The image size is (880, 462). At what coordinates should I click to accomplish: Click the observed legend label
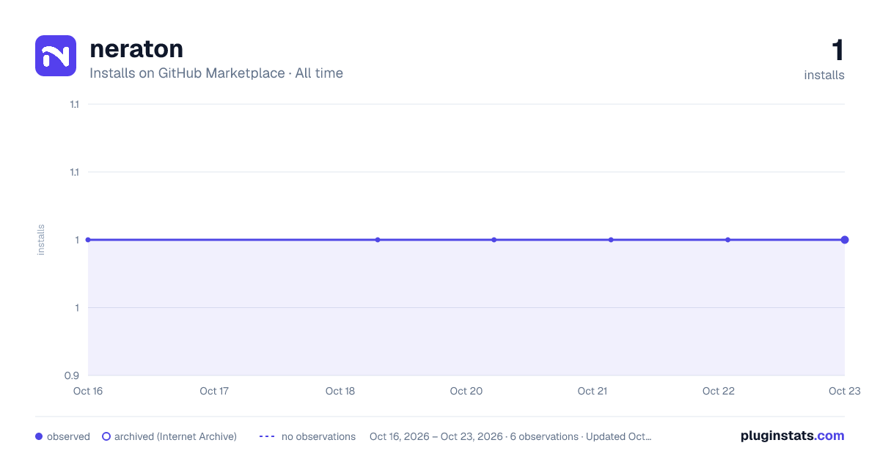pyautogui.click(x=68, y=436)
